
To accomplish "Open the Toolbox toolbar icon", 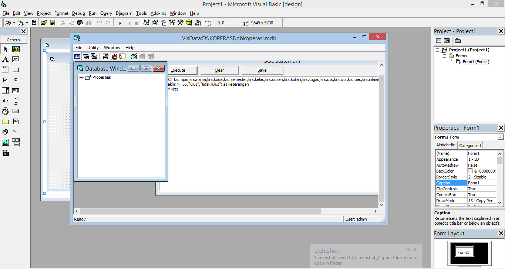I will click(181, 23).
